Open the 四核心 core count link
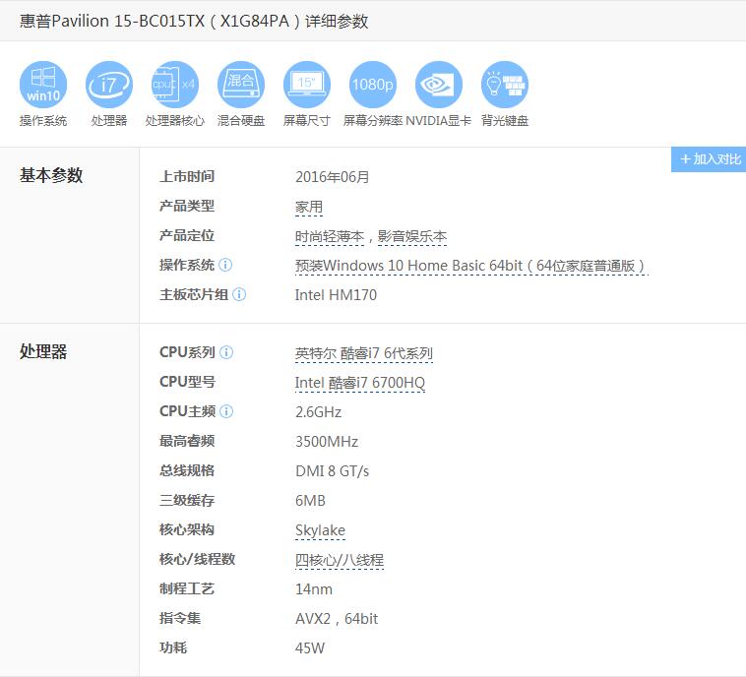 [315, 560]
